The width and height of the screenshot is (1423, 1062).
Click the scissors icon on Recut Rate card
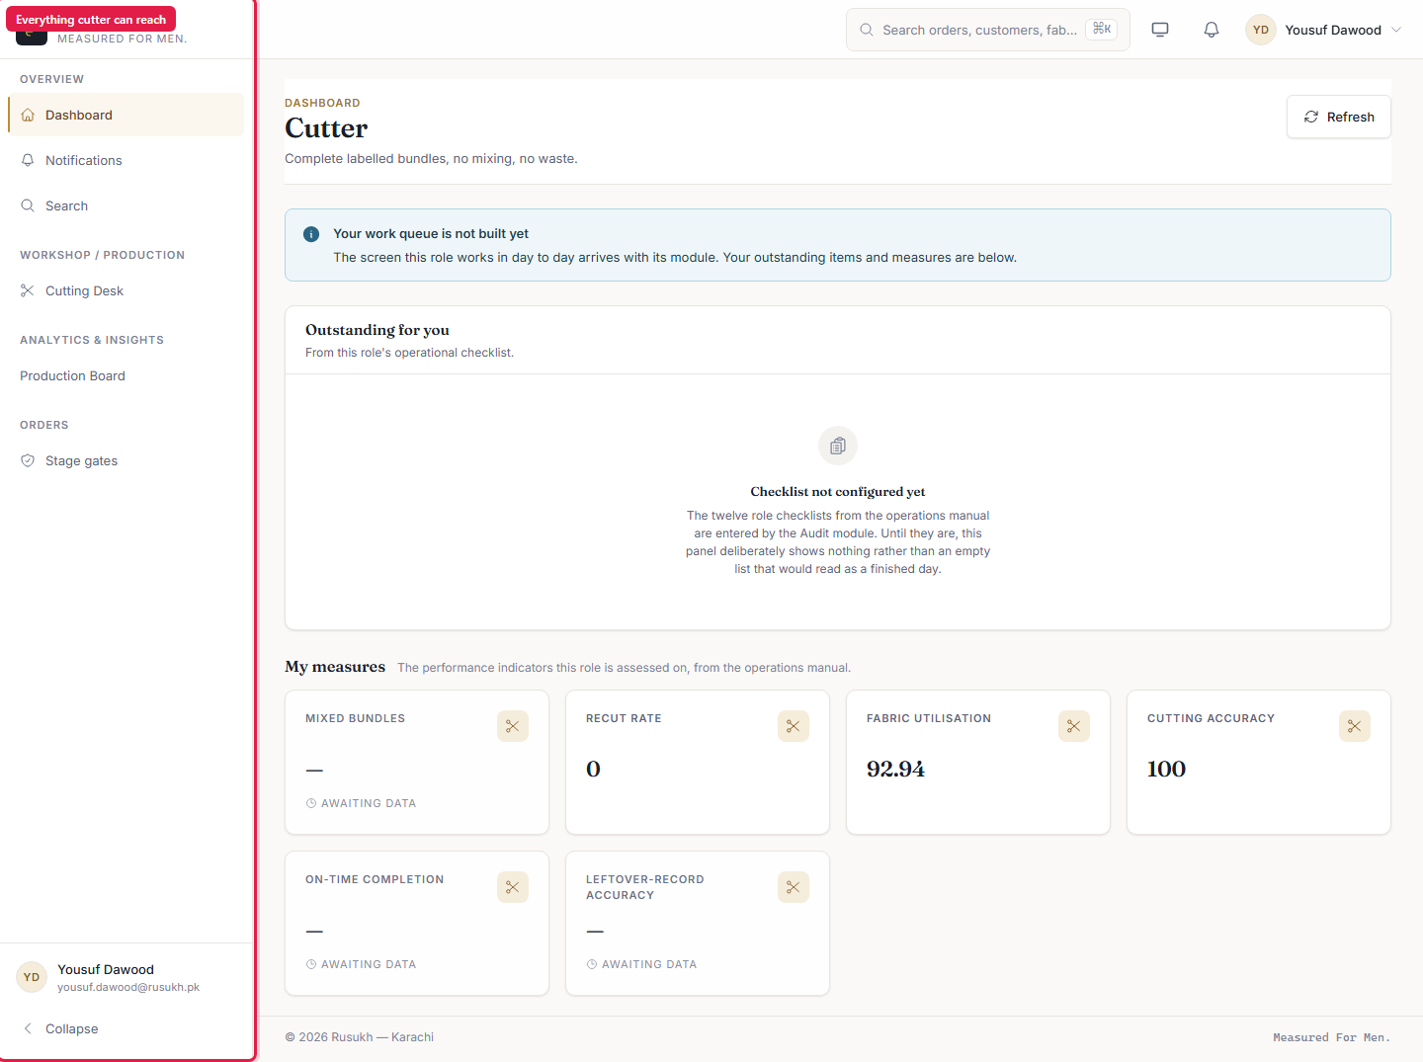tap(794, 726)
